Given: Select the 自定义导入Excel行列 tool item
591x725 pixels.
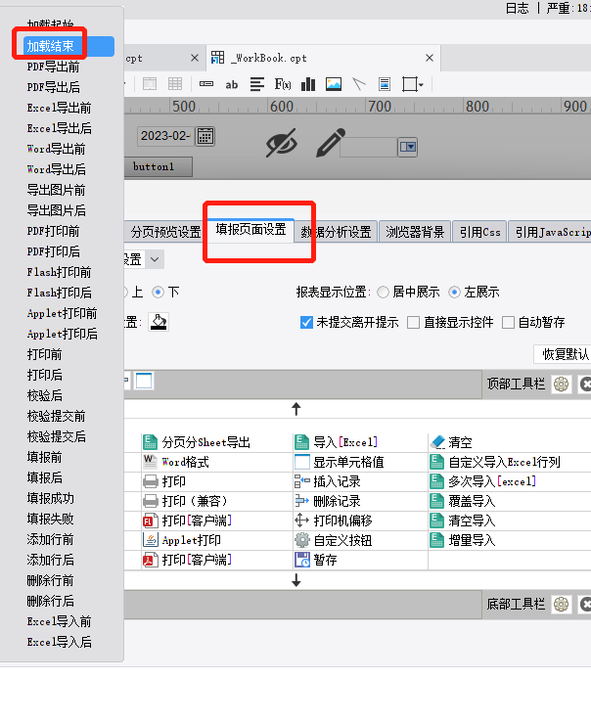Looking at the screenshot, I should (x=495, y=462).
